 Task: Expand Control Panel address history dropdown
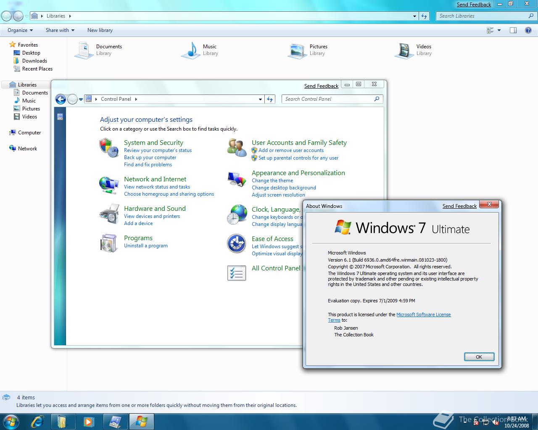[260, 99]
